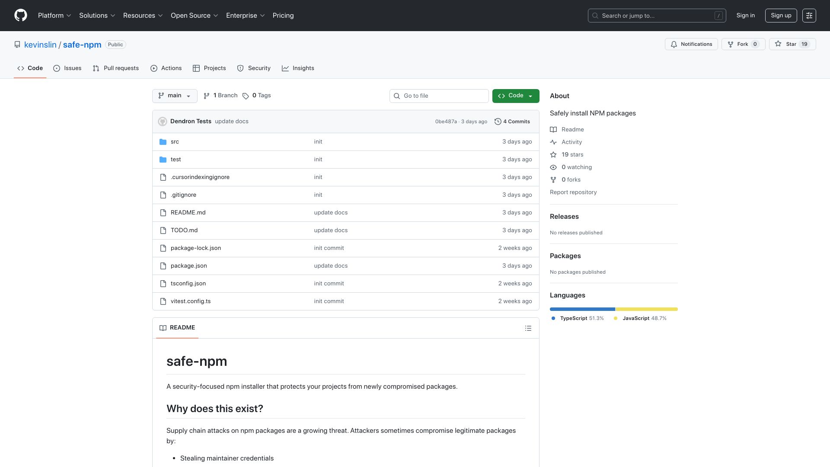Click the bell icon in Notifications button
The height and width of the screenshot is (467, 830).
click(x=674, y=44)
